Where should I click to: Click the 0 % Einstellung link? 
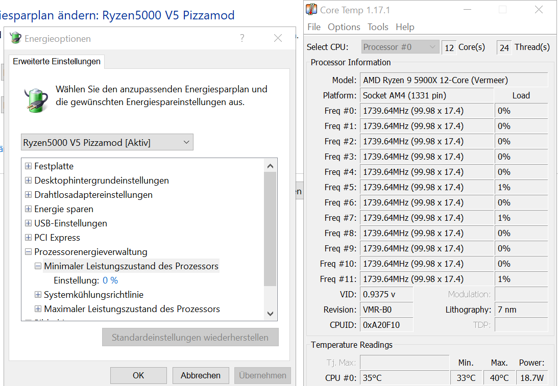click(x=110, y=280)
